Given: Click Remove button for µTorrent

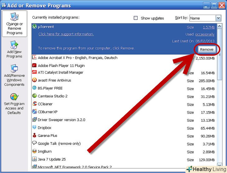Looking at the screenshot, I should (x=207, y=50).
